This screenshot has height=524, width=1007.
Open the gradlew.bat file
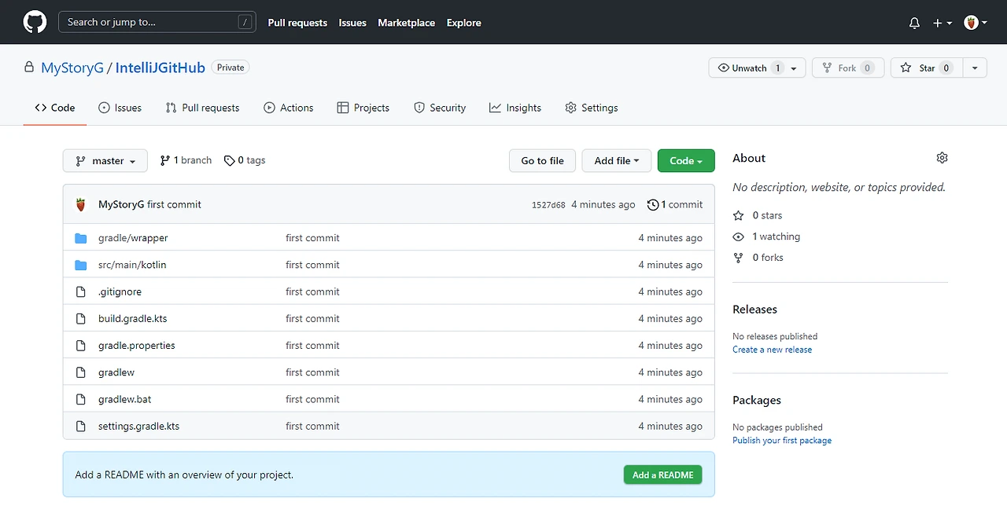click(124, 399)
